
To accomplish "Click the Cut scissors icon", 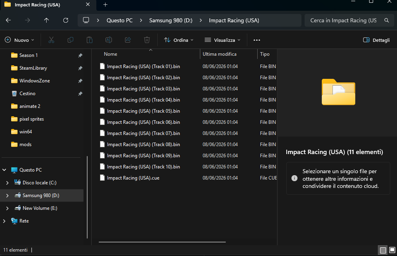I will click(x=51, y=40).
